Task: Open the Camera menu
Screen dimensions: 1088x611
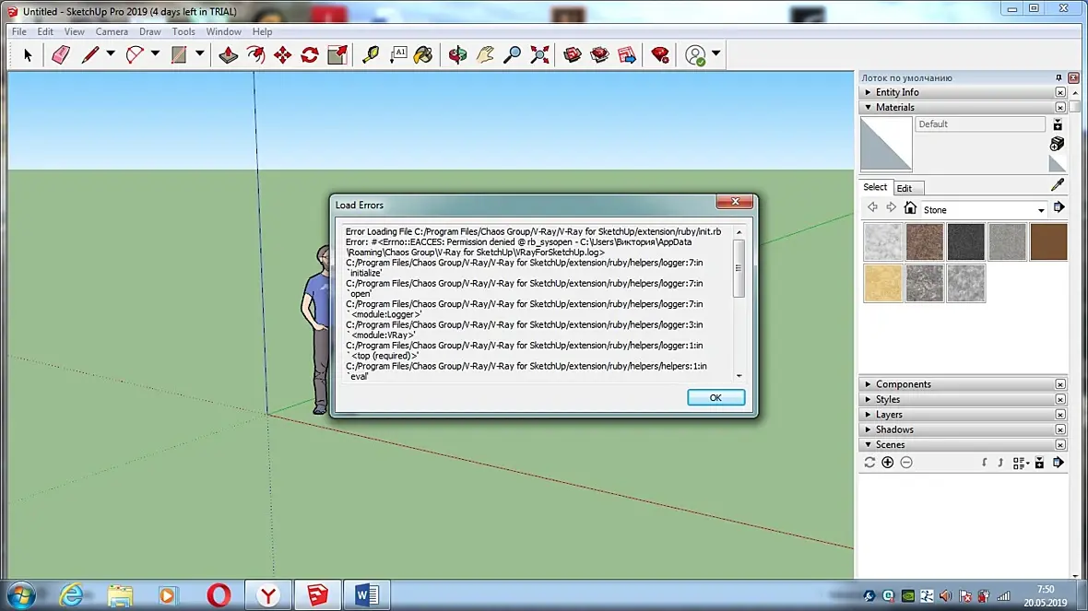Action: 112,32
